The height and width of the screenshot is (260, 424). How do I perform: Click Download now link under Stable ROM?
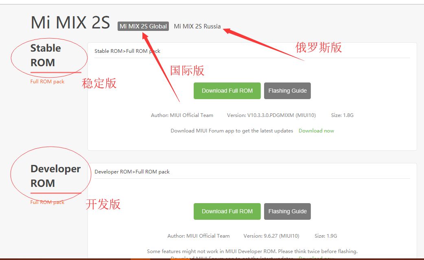click(316, 130)
